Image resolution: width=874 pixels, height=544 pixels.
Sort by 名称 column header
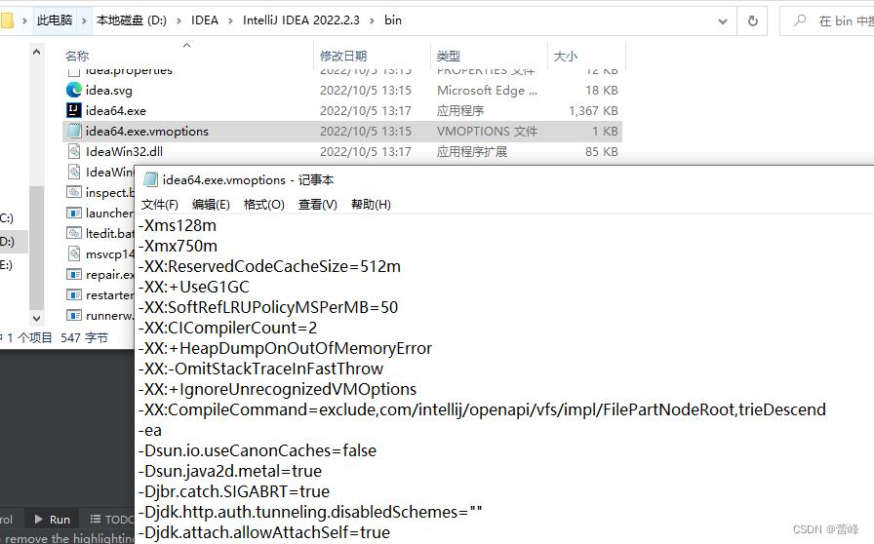[x=77, y=56]
